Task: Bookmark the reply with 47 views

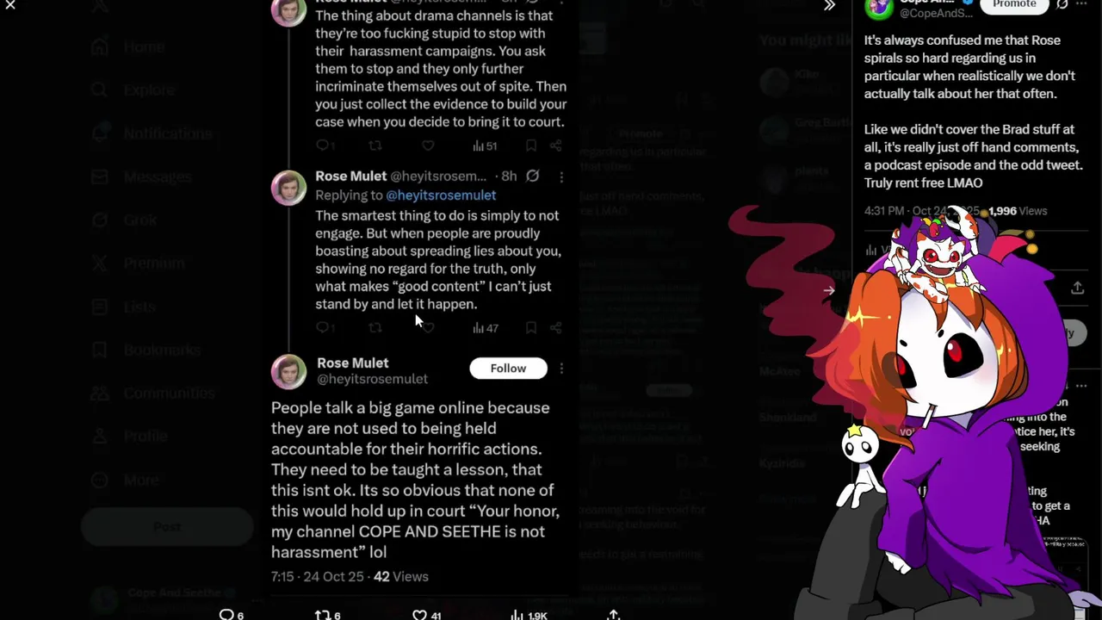Action: tap(531, 327)
